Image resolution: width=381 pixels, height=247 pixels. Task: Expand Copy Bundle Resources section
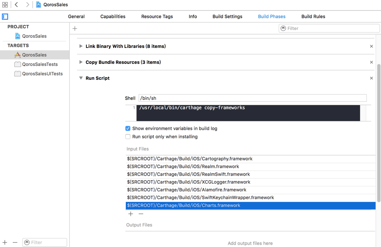[x=81, y=62]
